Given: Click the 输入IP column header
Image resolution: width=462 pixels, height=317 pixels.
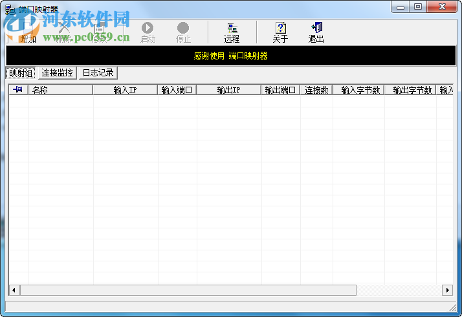Looking at the screenshot, I should tap(126, 89).
